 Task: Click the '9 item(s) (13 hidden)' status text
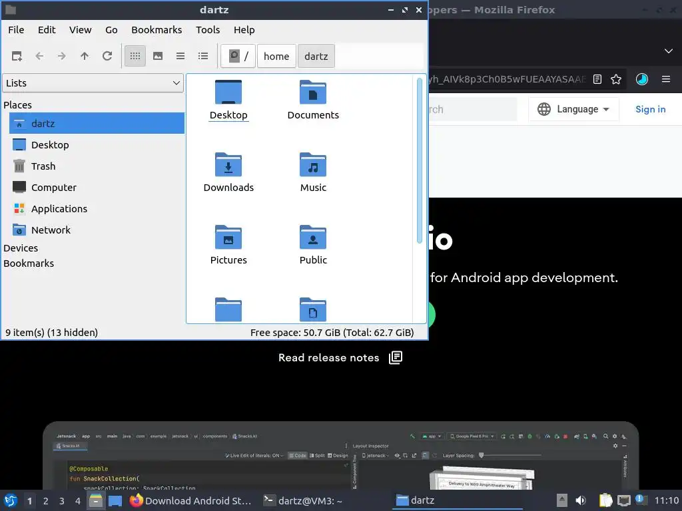point(51,333)
